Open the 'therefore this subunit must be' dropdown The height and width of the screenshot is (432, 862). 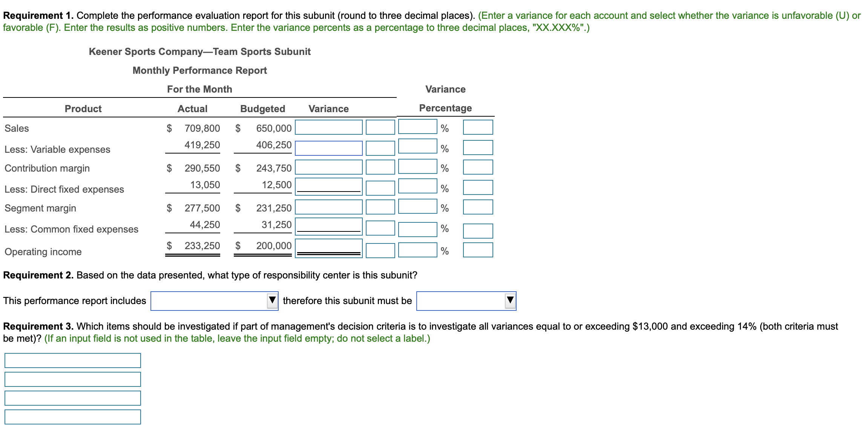[466, 301]
